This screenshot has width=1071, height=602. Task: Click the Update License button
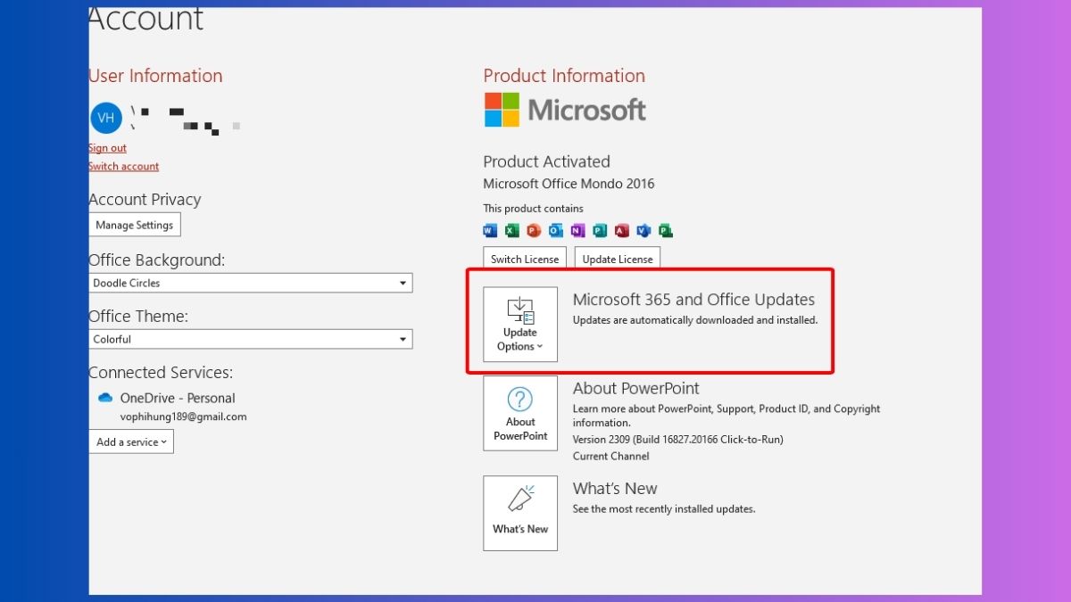tap(618, 259)
